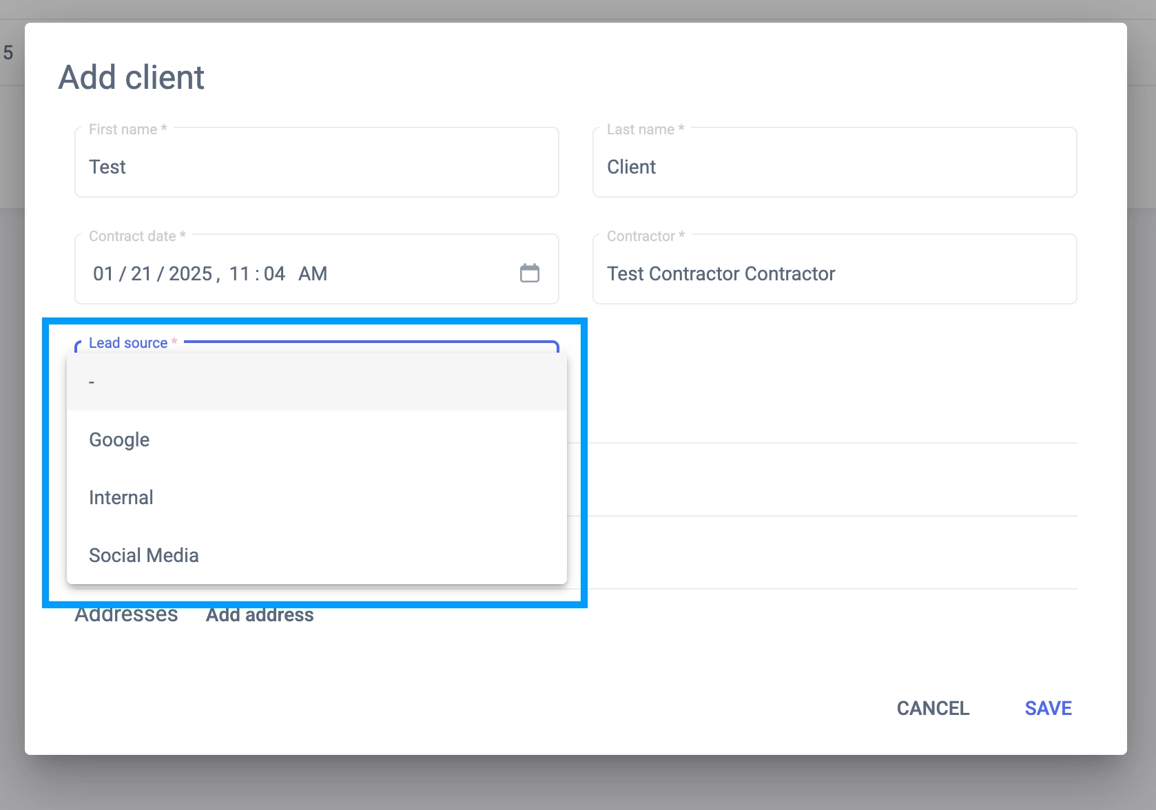The image size is (1156, 810).
Task: Open the calendar picker for Contract date
Action: click(x=529, y=273)
